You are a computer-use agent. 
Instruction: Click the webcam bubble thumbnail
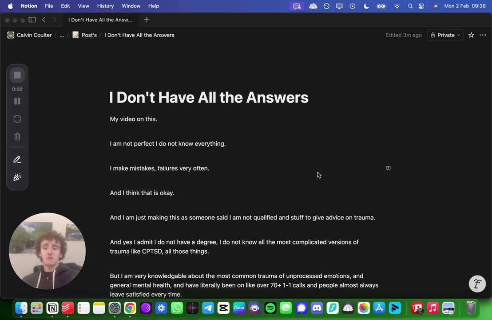pyautogui.click(x=48, y=251)
